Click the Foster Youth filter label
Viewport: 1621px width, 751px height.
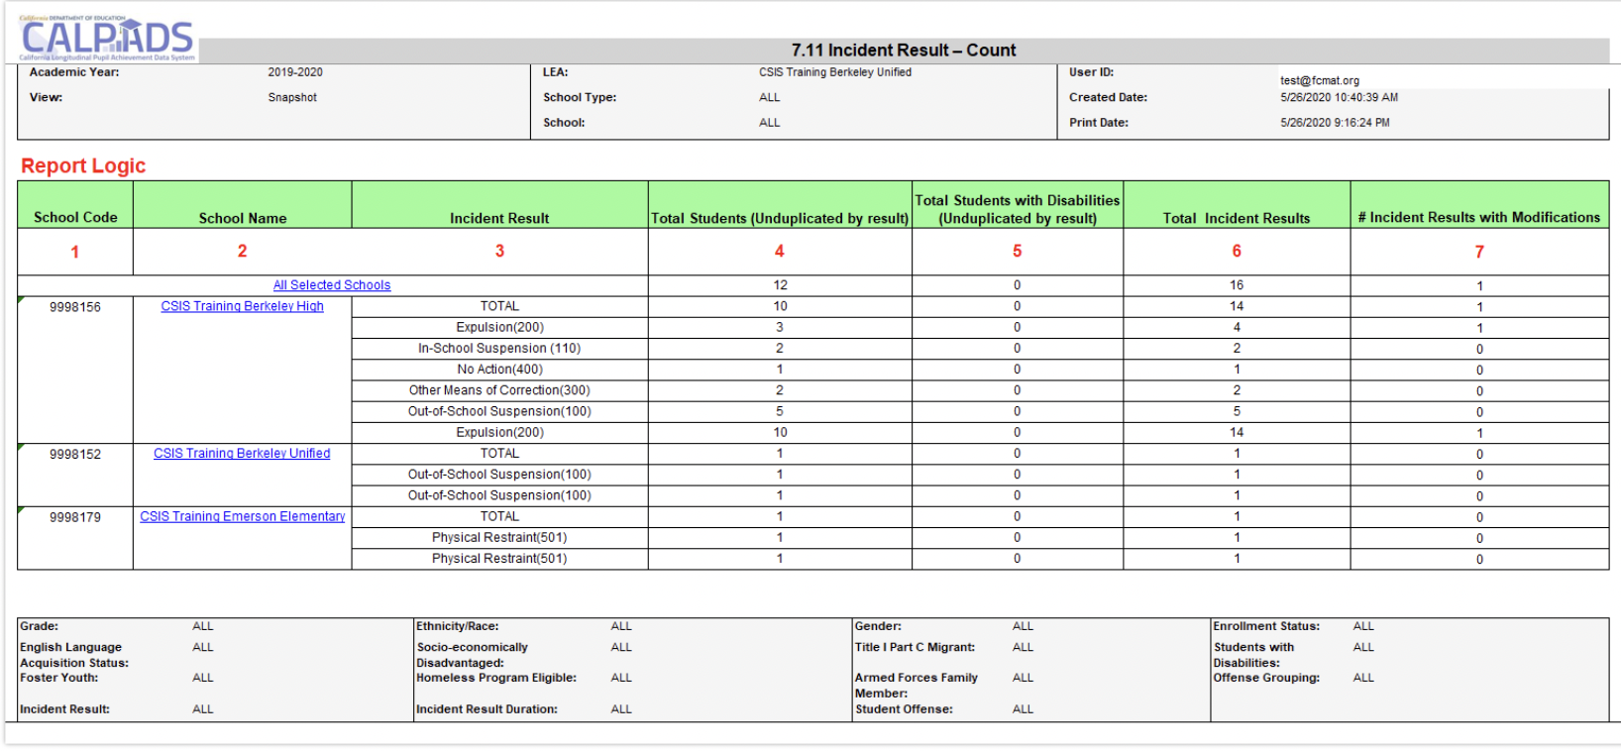[59, 678]
